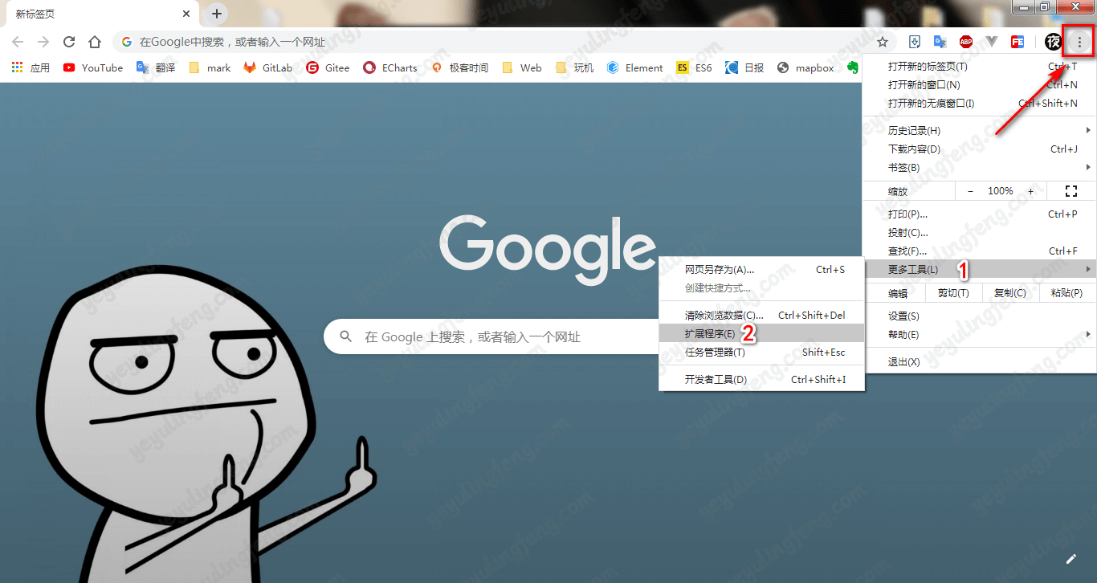
Task: Toggle the three-dot Chrome menu button
Action: [1079, 42]
